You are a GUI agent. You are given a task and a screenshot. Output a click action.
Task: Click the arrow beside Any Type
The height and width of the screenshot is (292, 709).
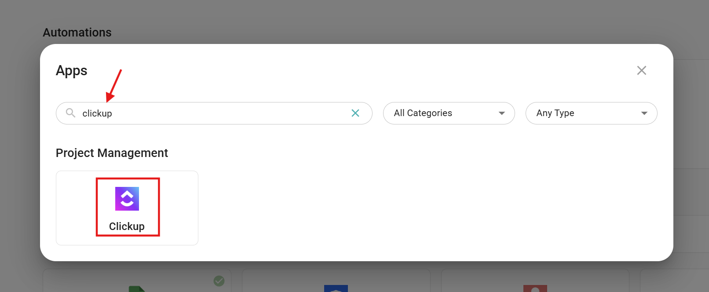[x=644, y=113]
